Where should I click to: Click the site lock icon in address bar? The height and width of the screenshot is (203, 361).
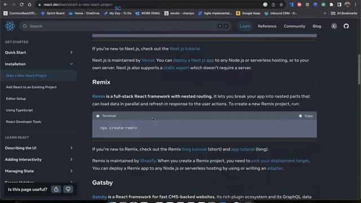pyautogui.click(x=39, y=5)
